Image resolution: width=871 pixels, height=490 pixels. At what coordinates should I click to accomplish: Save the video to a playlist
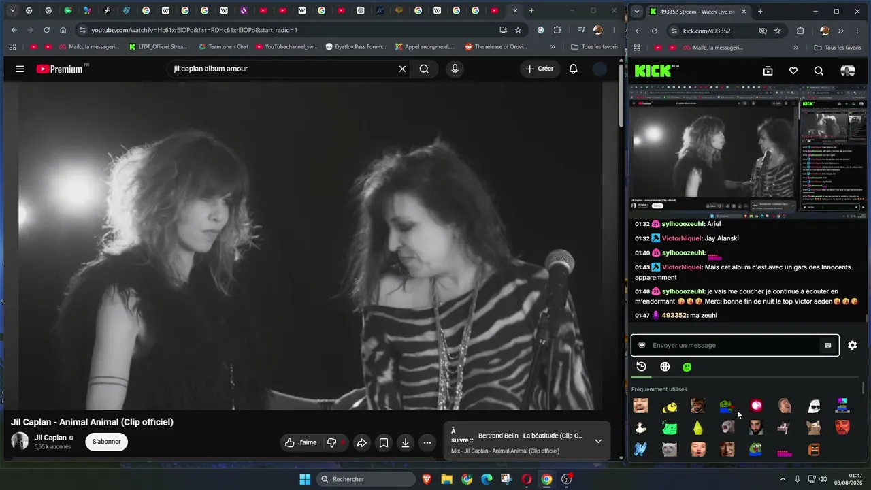click(384, 442)
